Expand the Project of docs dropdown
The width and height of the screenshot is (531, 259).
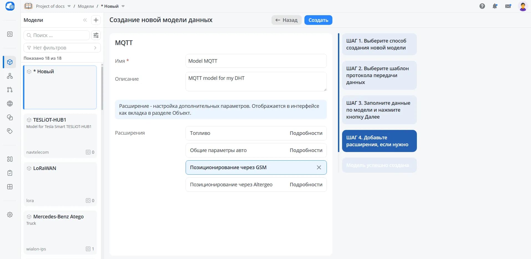coord(69,6)
